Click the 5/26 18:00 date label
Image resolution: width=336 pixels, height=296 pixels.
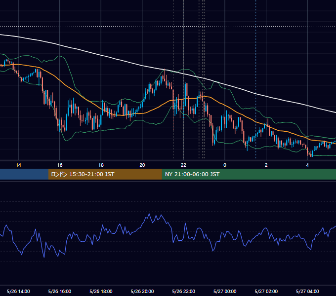(101, 291)
